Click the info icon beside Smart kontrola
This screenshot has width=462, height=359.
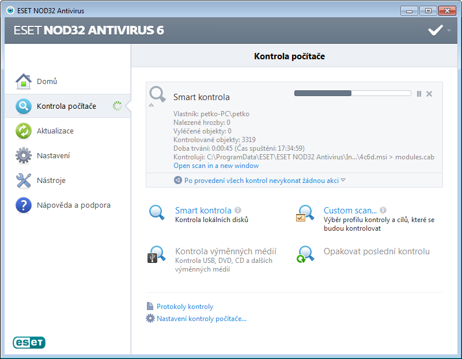click(238, 210)
